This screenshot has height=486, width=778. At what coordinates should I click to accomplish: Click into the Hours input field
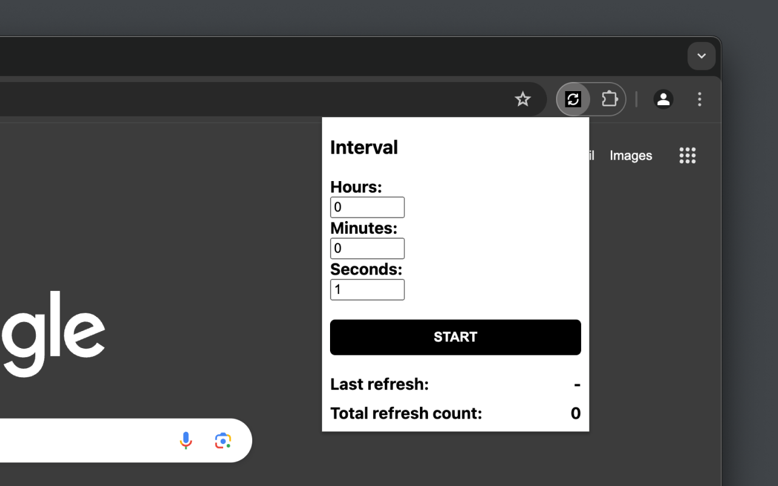pos(367,207)
